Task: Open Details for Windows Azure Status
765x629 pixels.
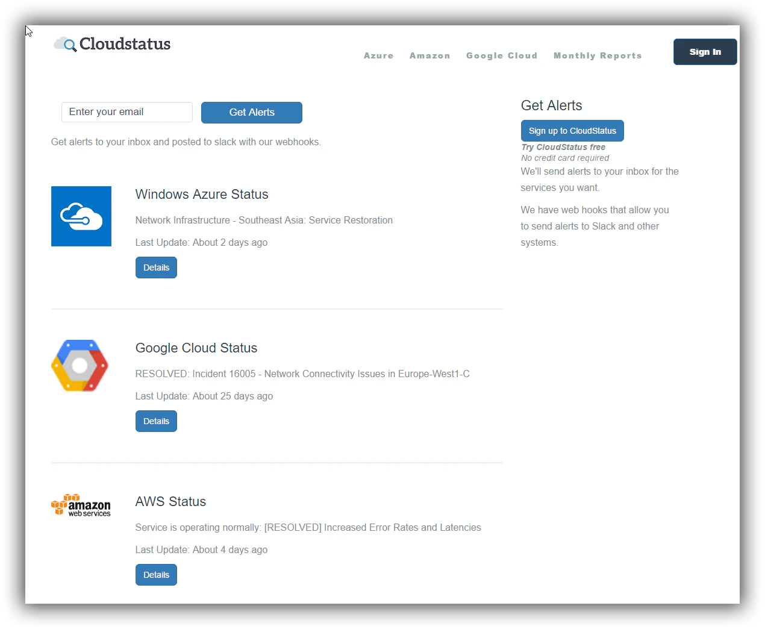Action: click(156, 267)
